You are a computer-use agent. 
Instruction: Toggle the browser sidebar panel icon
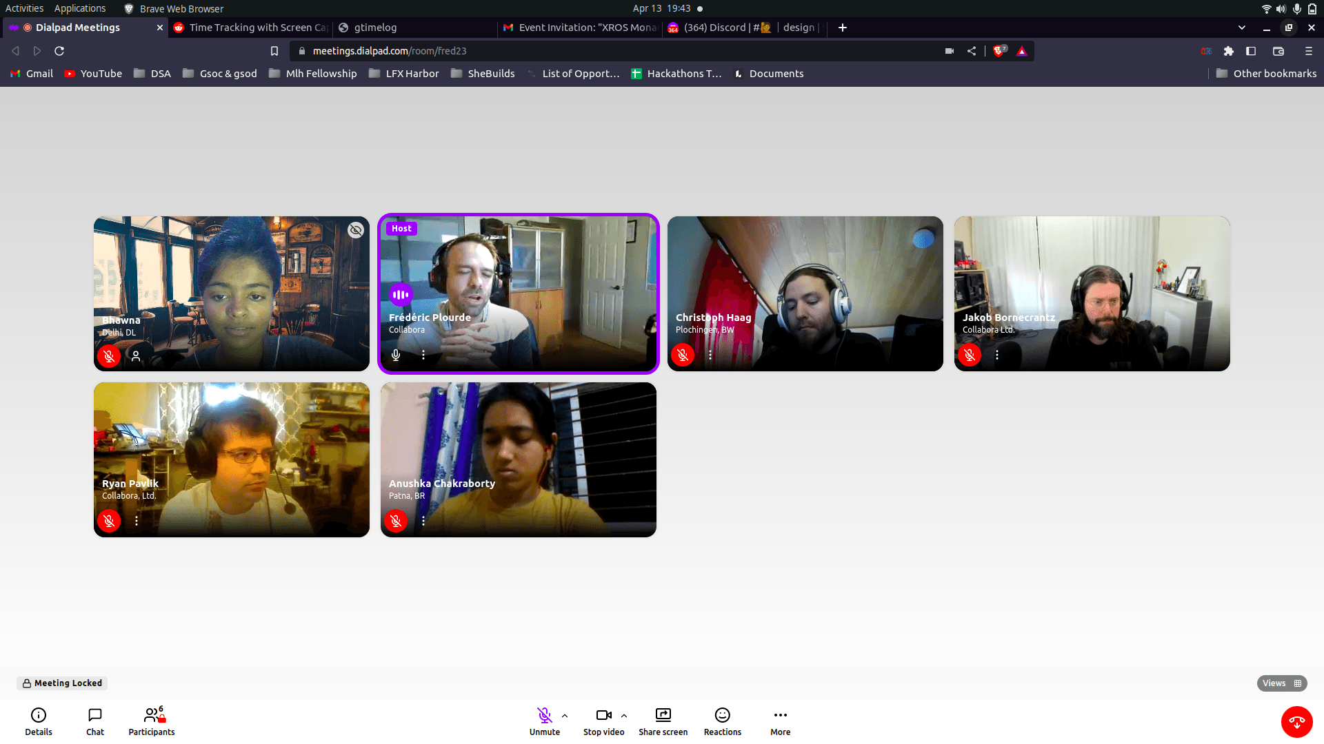click(1251, 51)
